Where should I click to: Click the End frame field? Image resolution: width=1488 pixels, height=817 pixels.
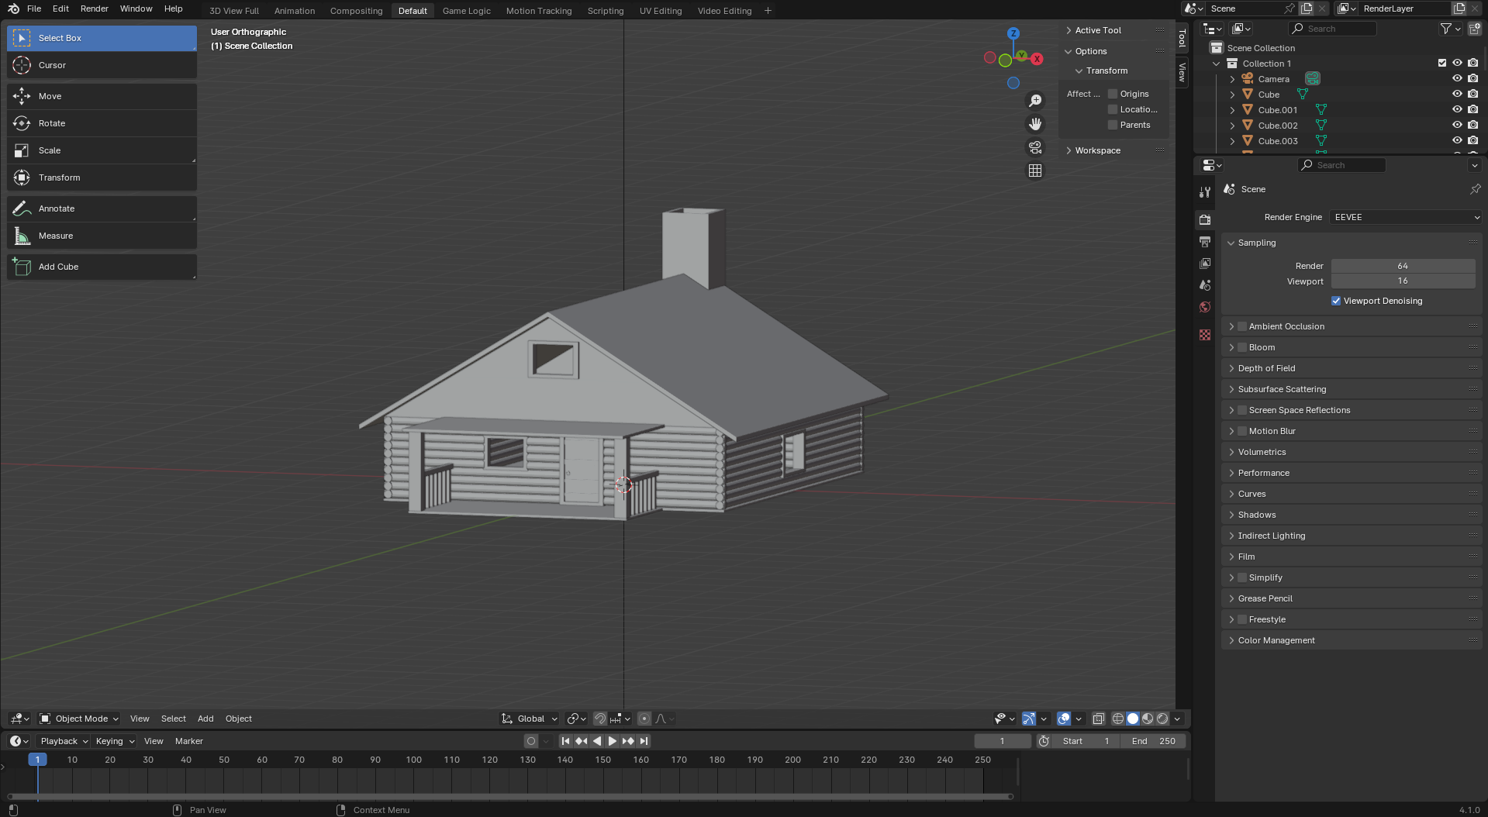click(x=1153, y=741)
